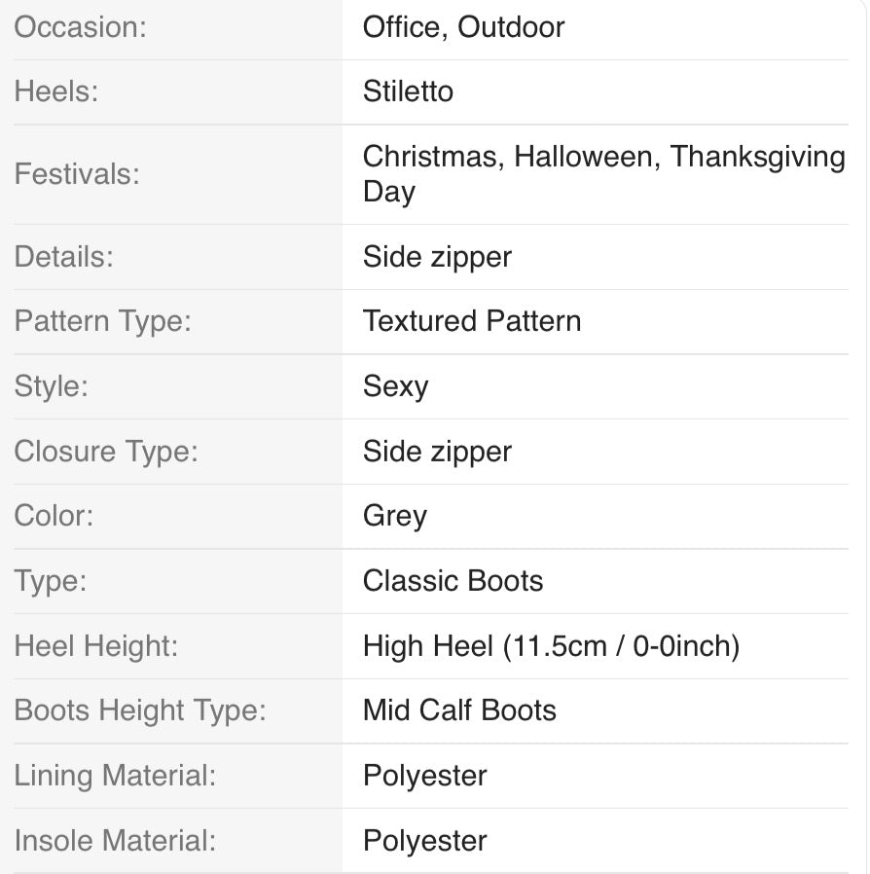Click the 'Closure Type:' label
The width and height of the screenshot is (870, 874).
pyautogui.click(x=105, y=452)
